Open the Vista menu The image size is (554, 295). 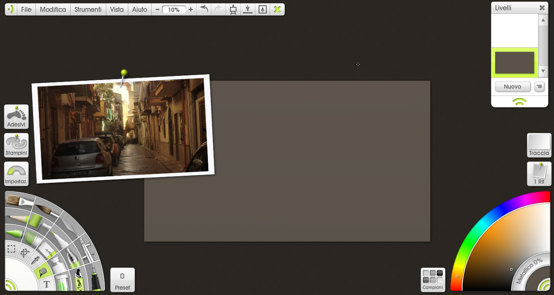click(x=117, y=9)
